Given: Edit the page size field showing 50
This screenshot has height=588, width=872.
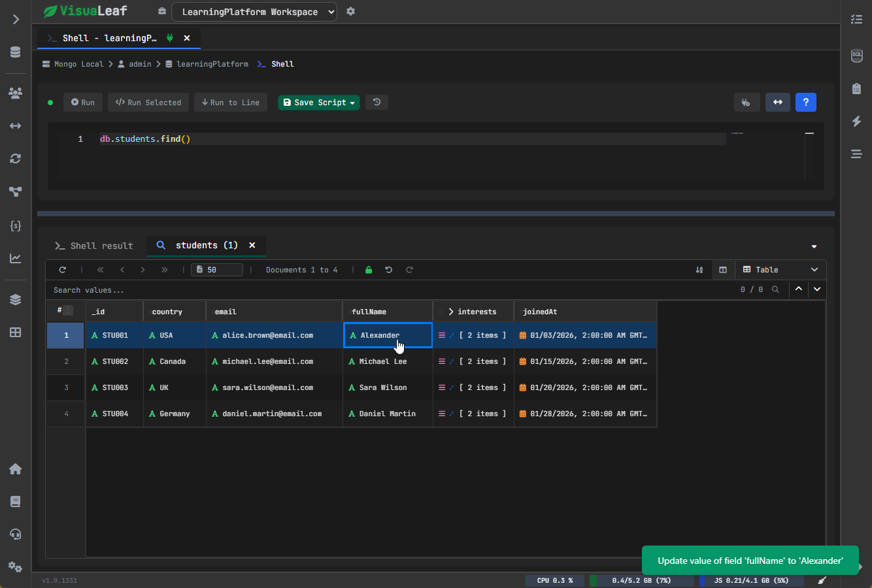Looking at the screenshot, I should tap(217, 270).
